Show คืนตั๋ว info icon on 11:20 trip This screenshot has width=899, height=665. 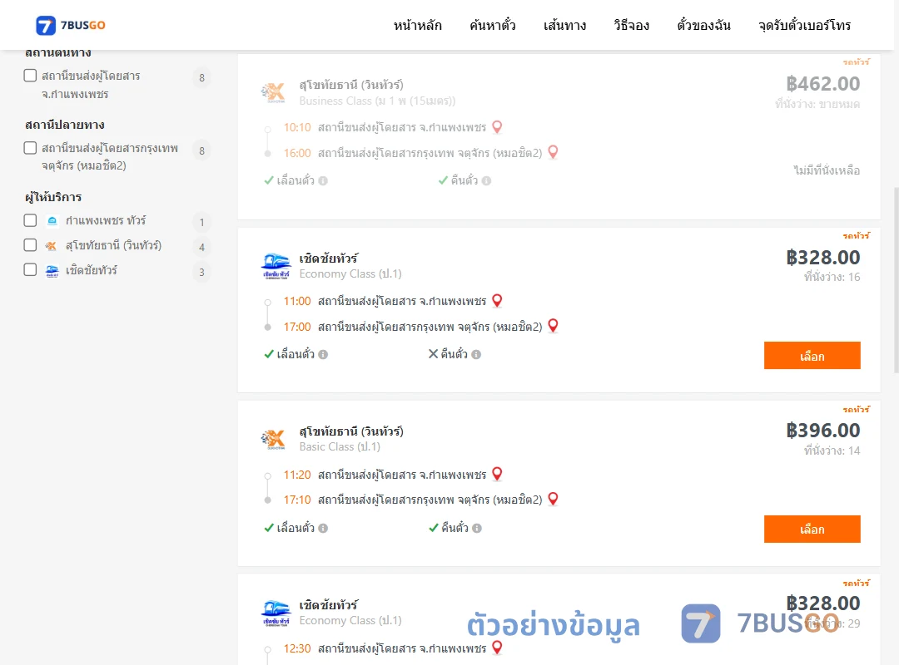coord(477,528)
